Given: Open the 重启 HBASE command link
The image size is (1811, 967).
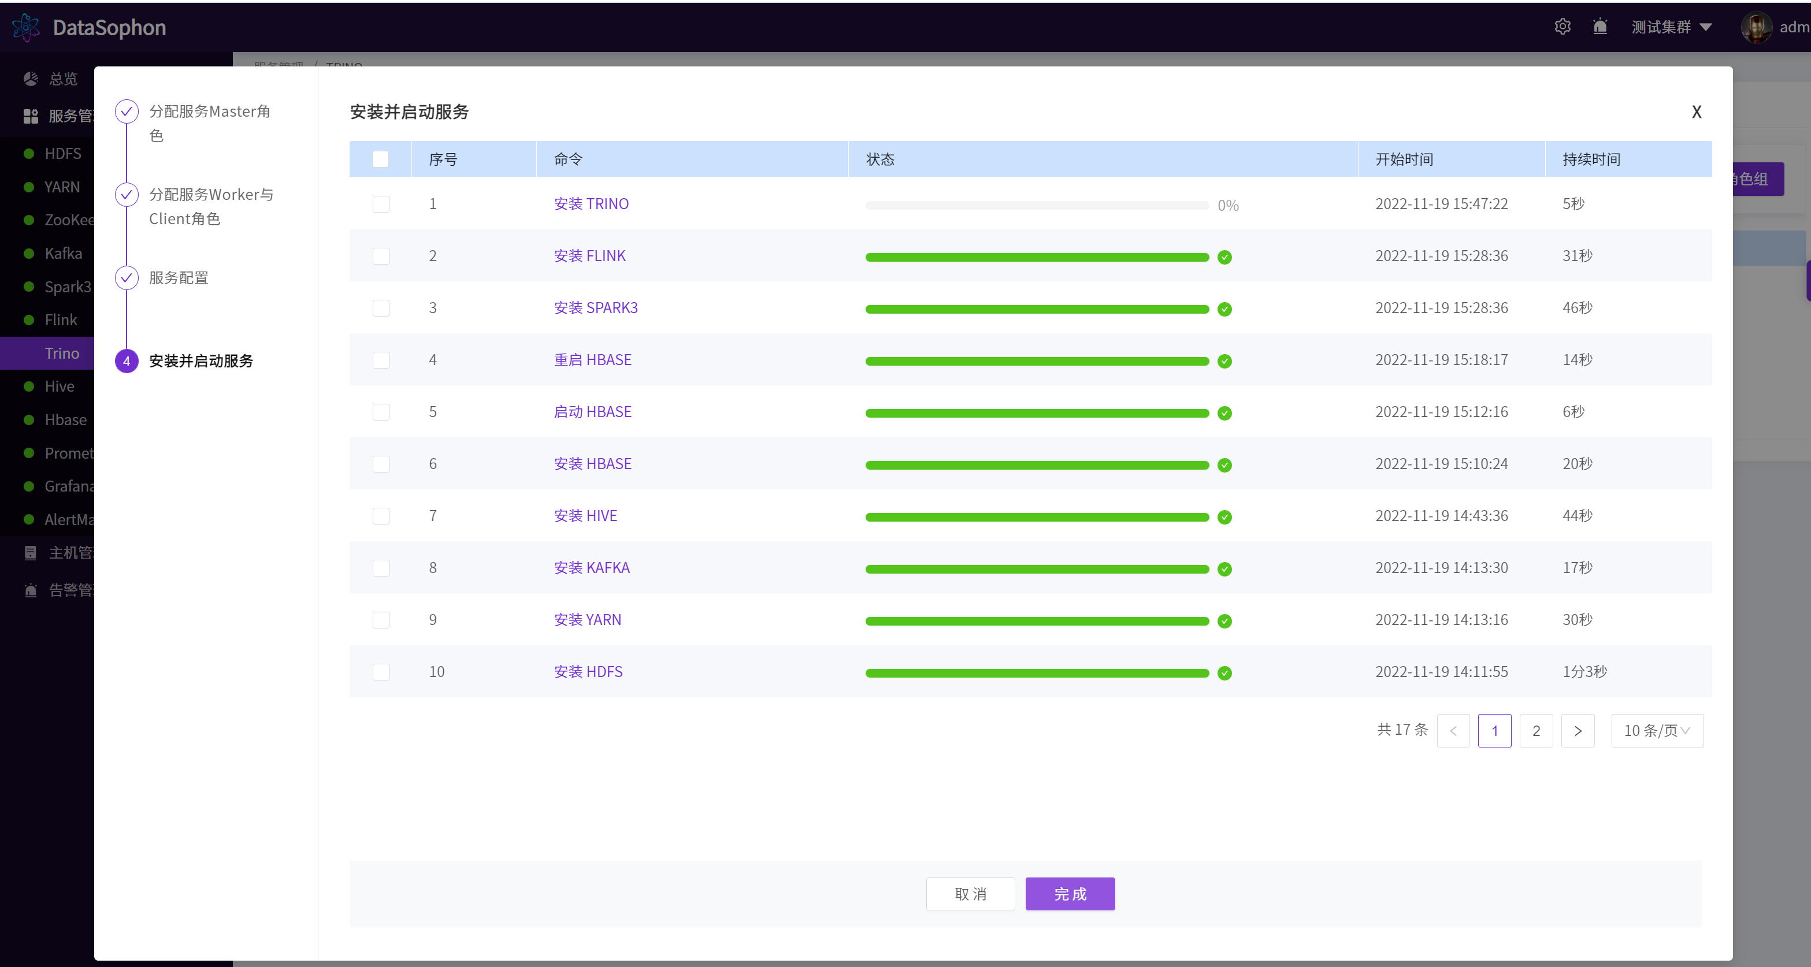Looking at the screenshot, I should pos(593,360).
